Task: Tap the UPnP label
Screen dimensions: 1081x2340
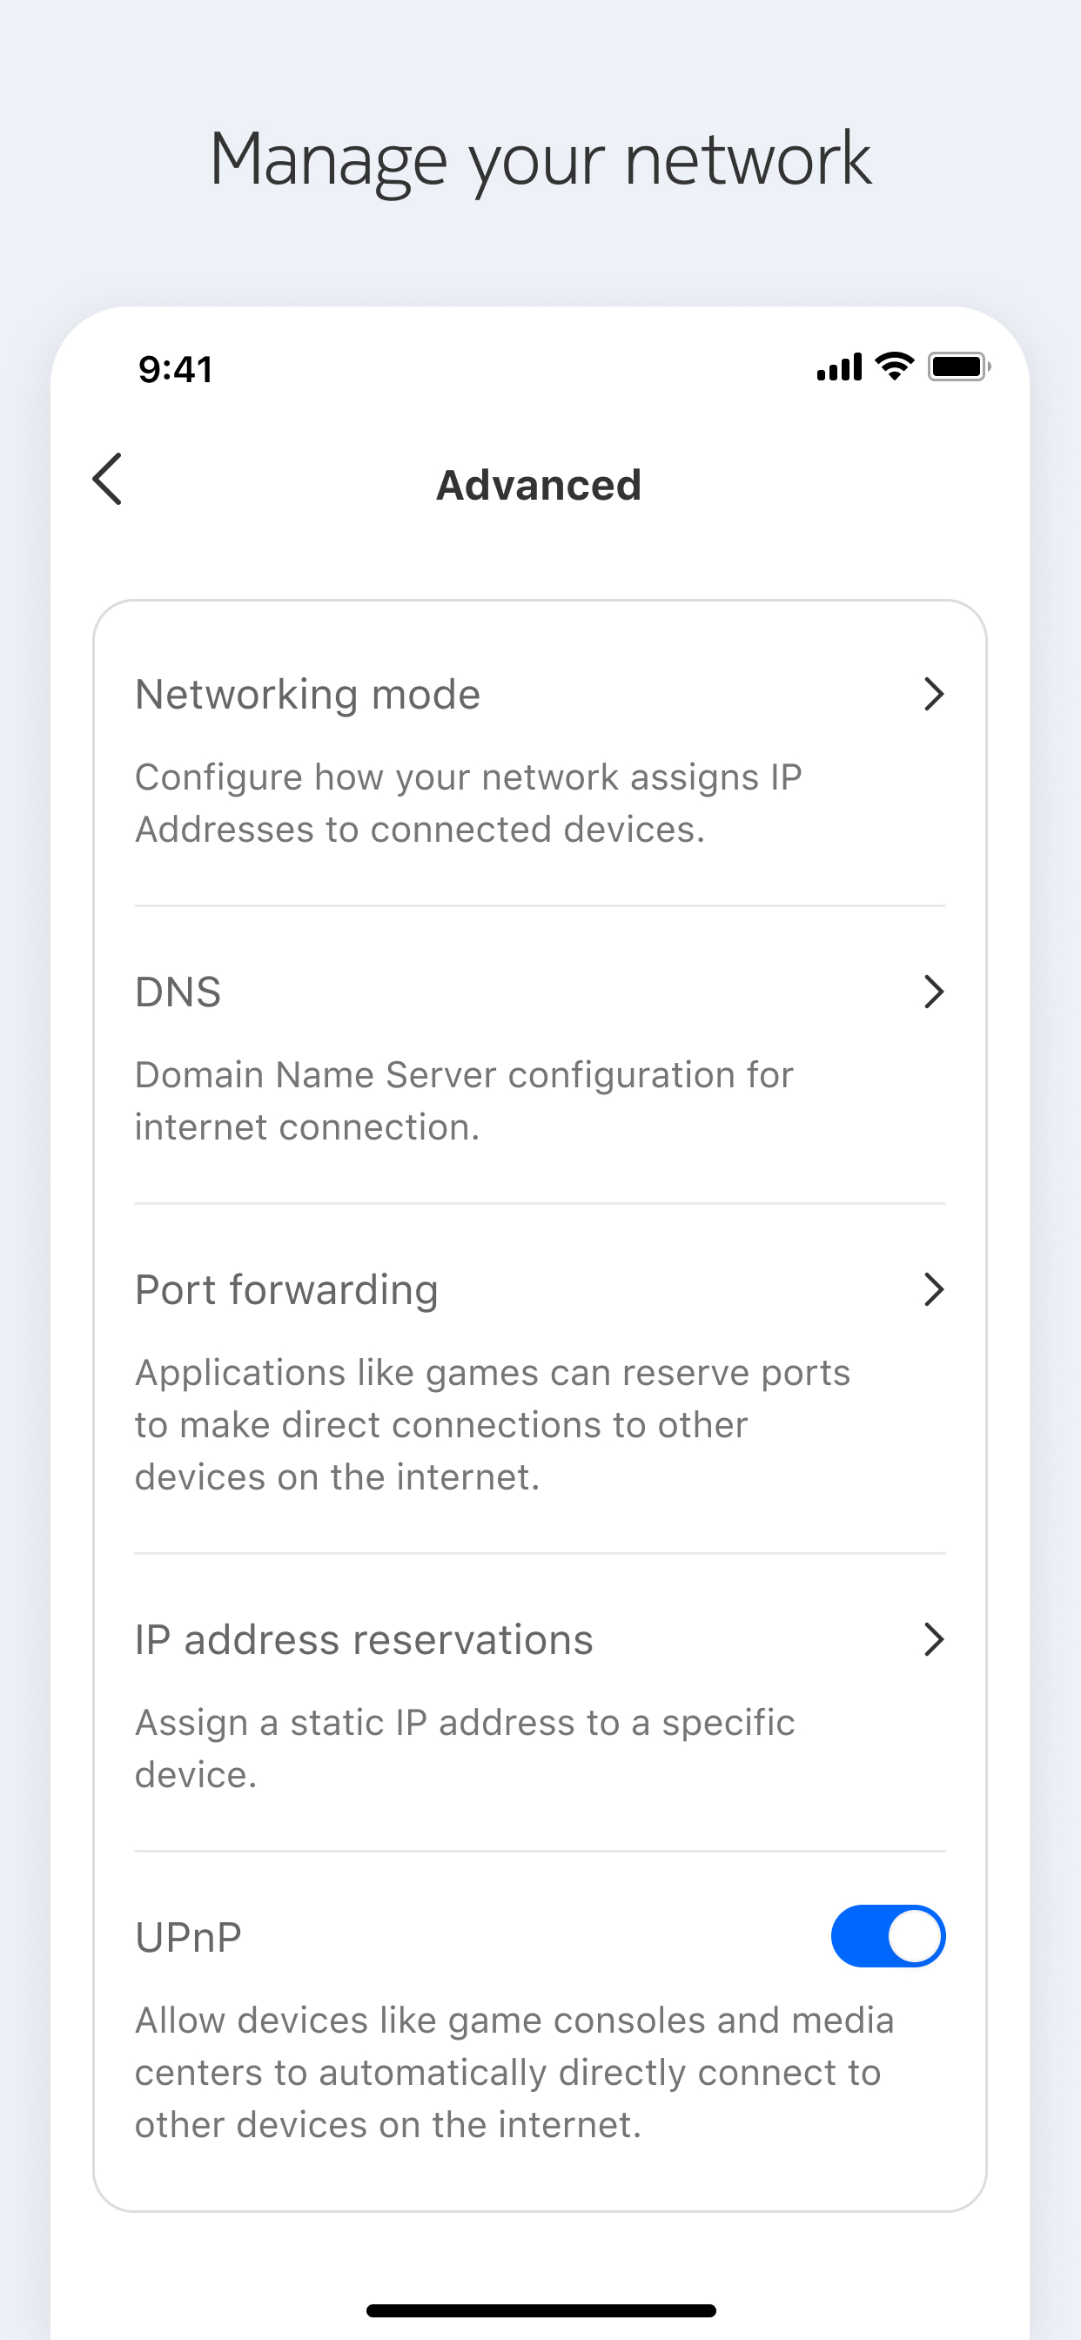Action: [x=188, y=1937]
